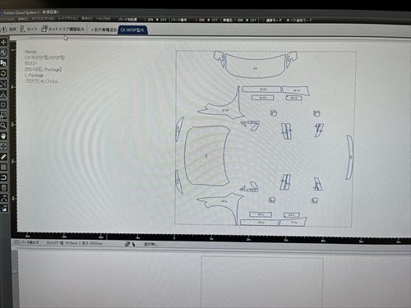The height and width of the screenshot is (308, 411).
Task: Click the paste clipboard icon in sidebar
Action: click(3, 188)
